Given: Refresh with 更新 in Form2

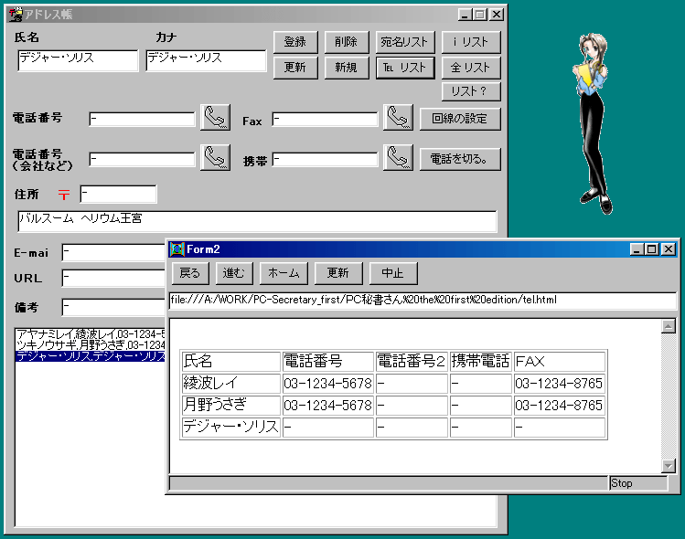Looking at the screenshot, I should (338, 273).
